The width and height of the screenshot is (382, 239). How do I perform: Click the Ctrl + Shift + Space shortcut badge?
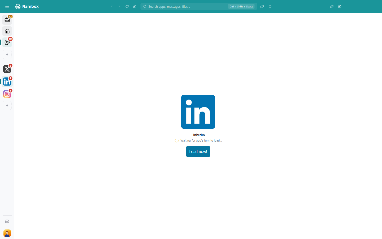(x=241, y=6)
